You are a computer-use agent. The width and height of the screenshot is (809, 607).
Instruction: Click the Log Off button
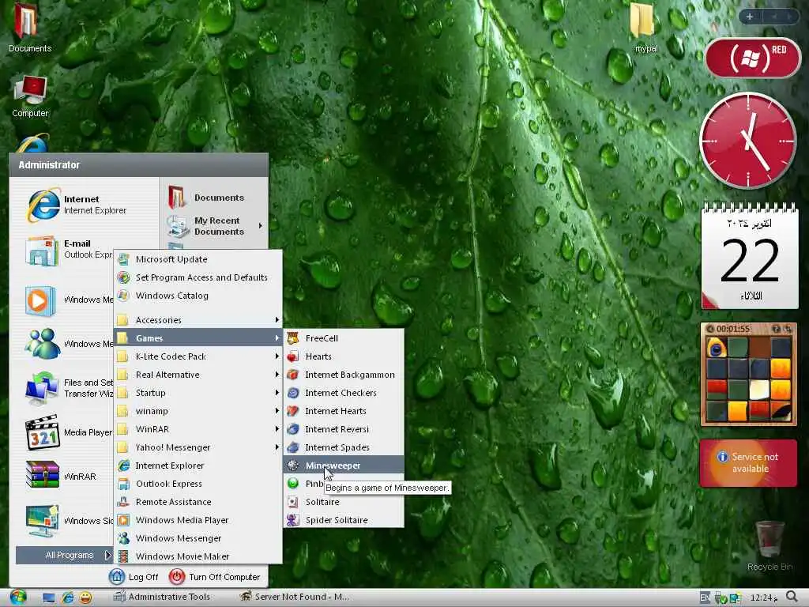[134, 576]
